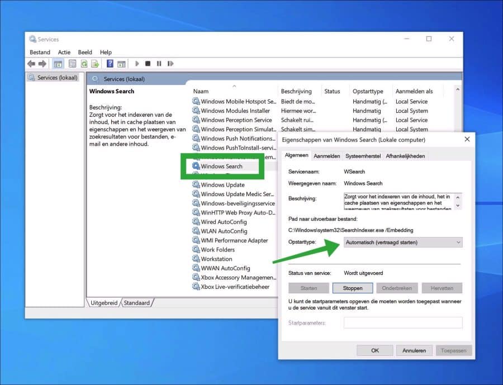Open the Actie menu
Image resolution: width=503 pixels, height=385 pixels.
tap(64, 52)
